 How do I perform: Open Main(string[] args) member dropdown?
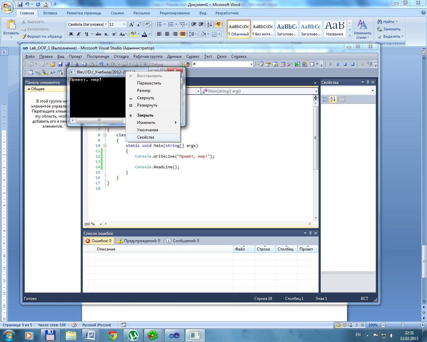click(316, 91)
